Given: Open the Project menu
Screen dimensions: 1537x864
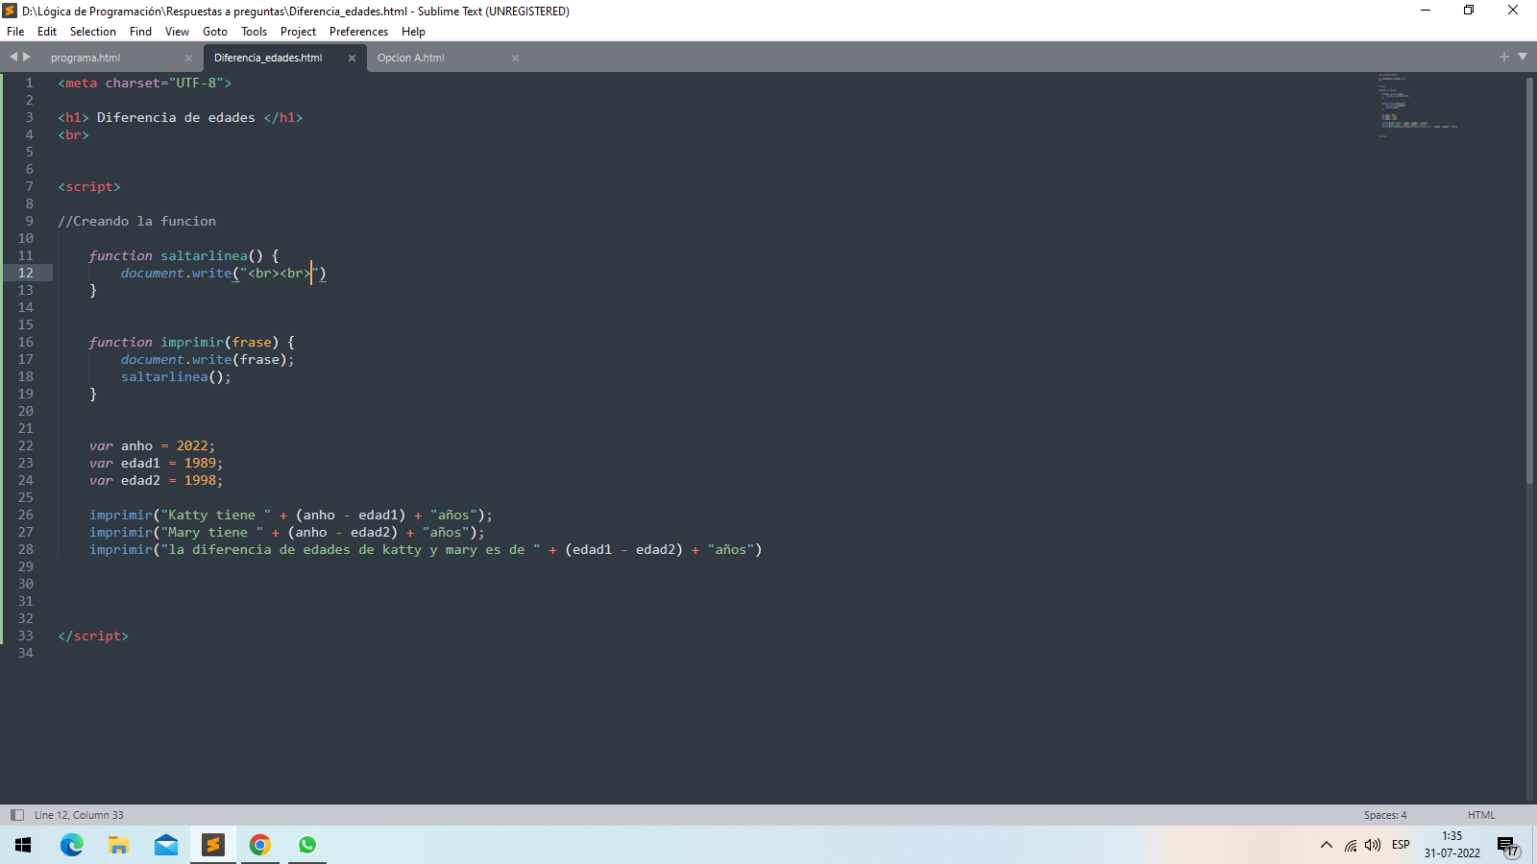Looking at the screenshot, I should point(299,32).
